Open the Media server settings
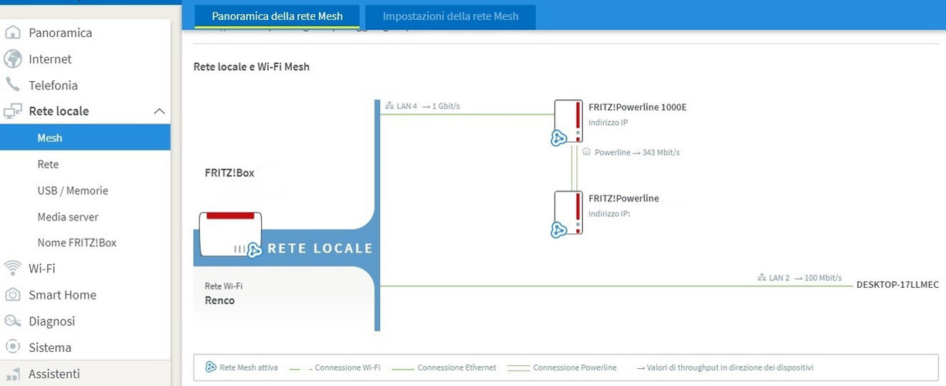946x386 pixels. click(68, 217)
